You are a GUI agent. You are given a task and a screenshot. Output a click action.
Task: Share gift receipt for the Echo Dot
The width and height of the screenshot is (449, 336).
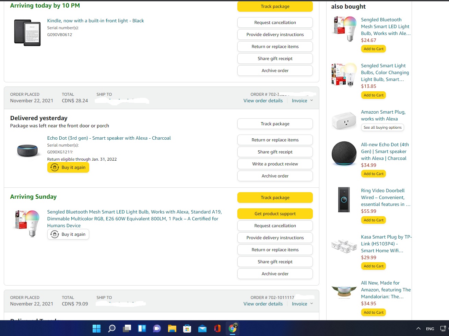click(x=275, y=152)
